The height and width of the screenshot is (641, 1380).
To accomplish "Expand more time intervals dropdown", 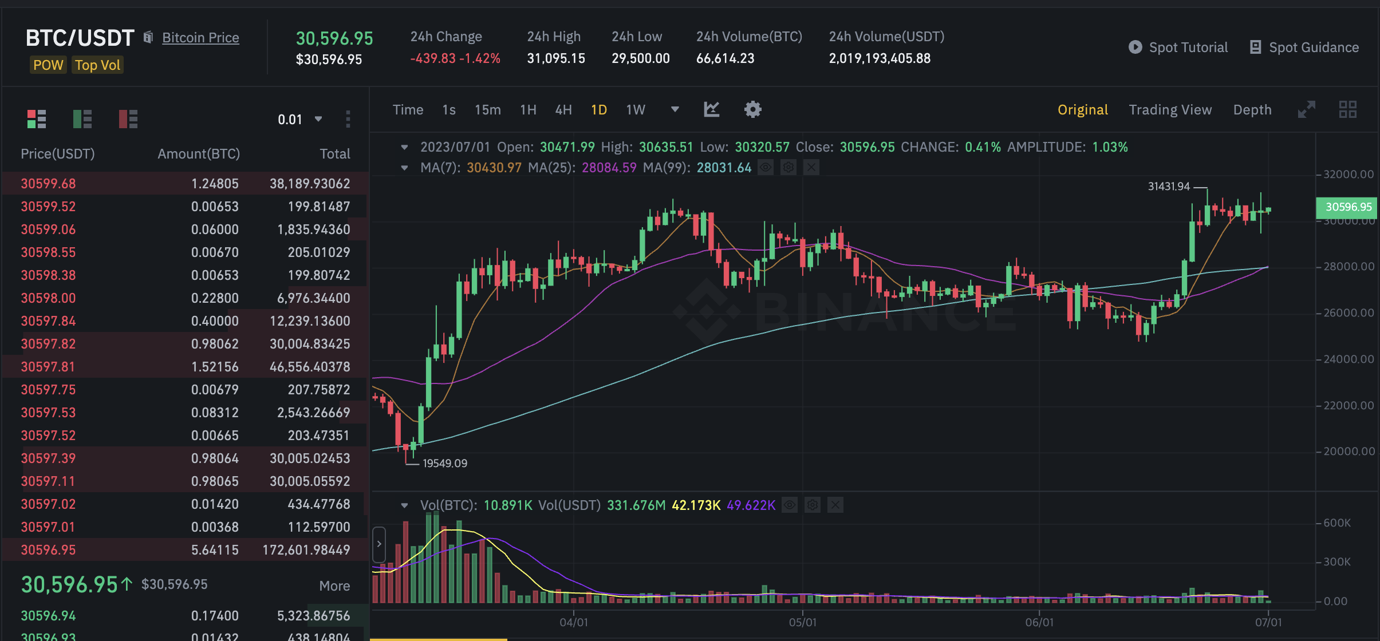I will coord(675,109).
